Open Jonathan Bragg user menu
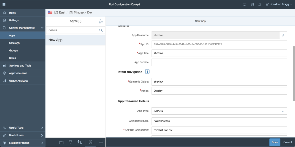The height and width of the screenshot is (147, 295). pyautogui.click(x=279, y=5)
